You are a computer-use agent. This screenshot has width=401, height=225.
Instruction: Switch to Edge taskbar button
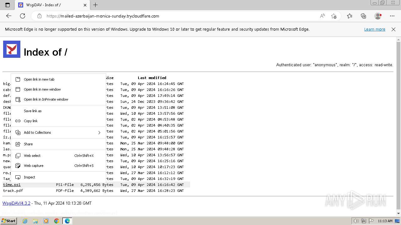(67, 221)
